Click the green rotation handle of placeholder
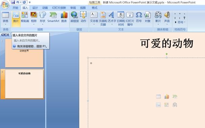Image resolution: width=205 pixels, height=128 pixels. pos(167,54)
